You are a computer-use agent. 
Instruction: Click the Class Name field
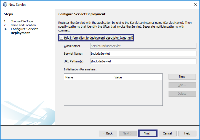[143, 46]
